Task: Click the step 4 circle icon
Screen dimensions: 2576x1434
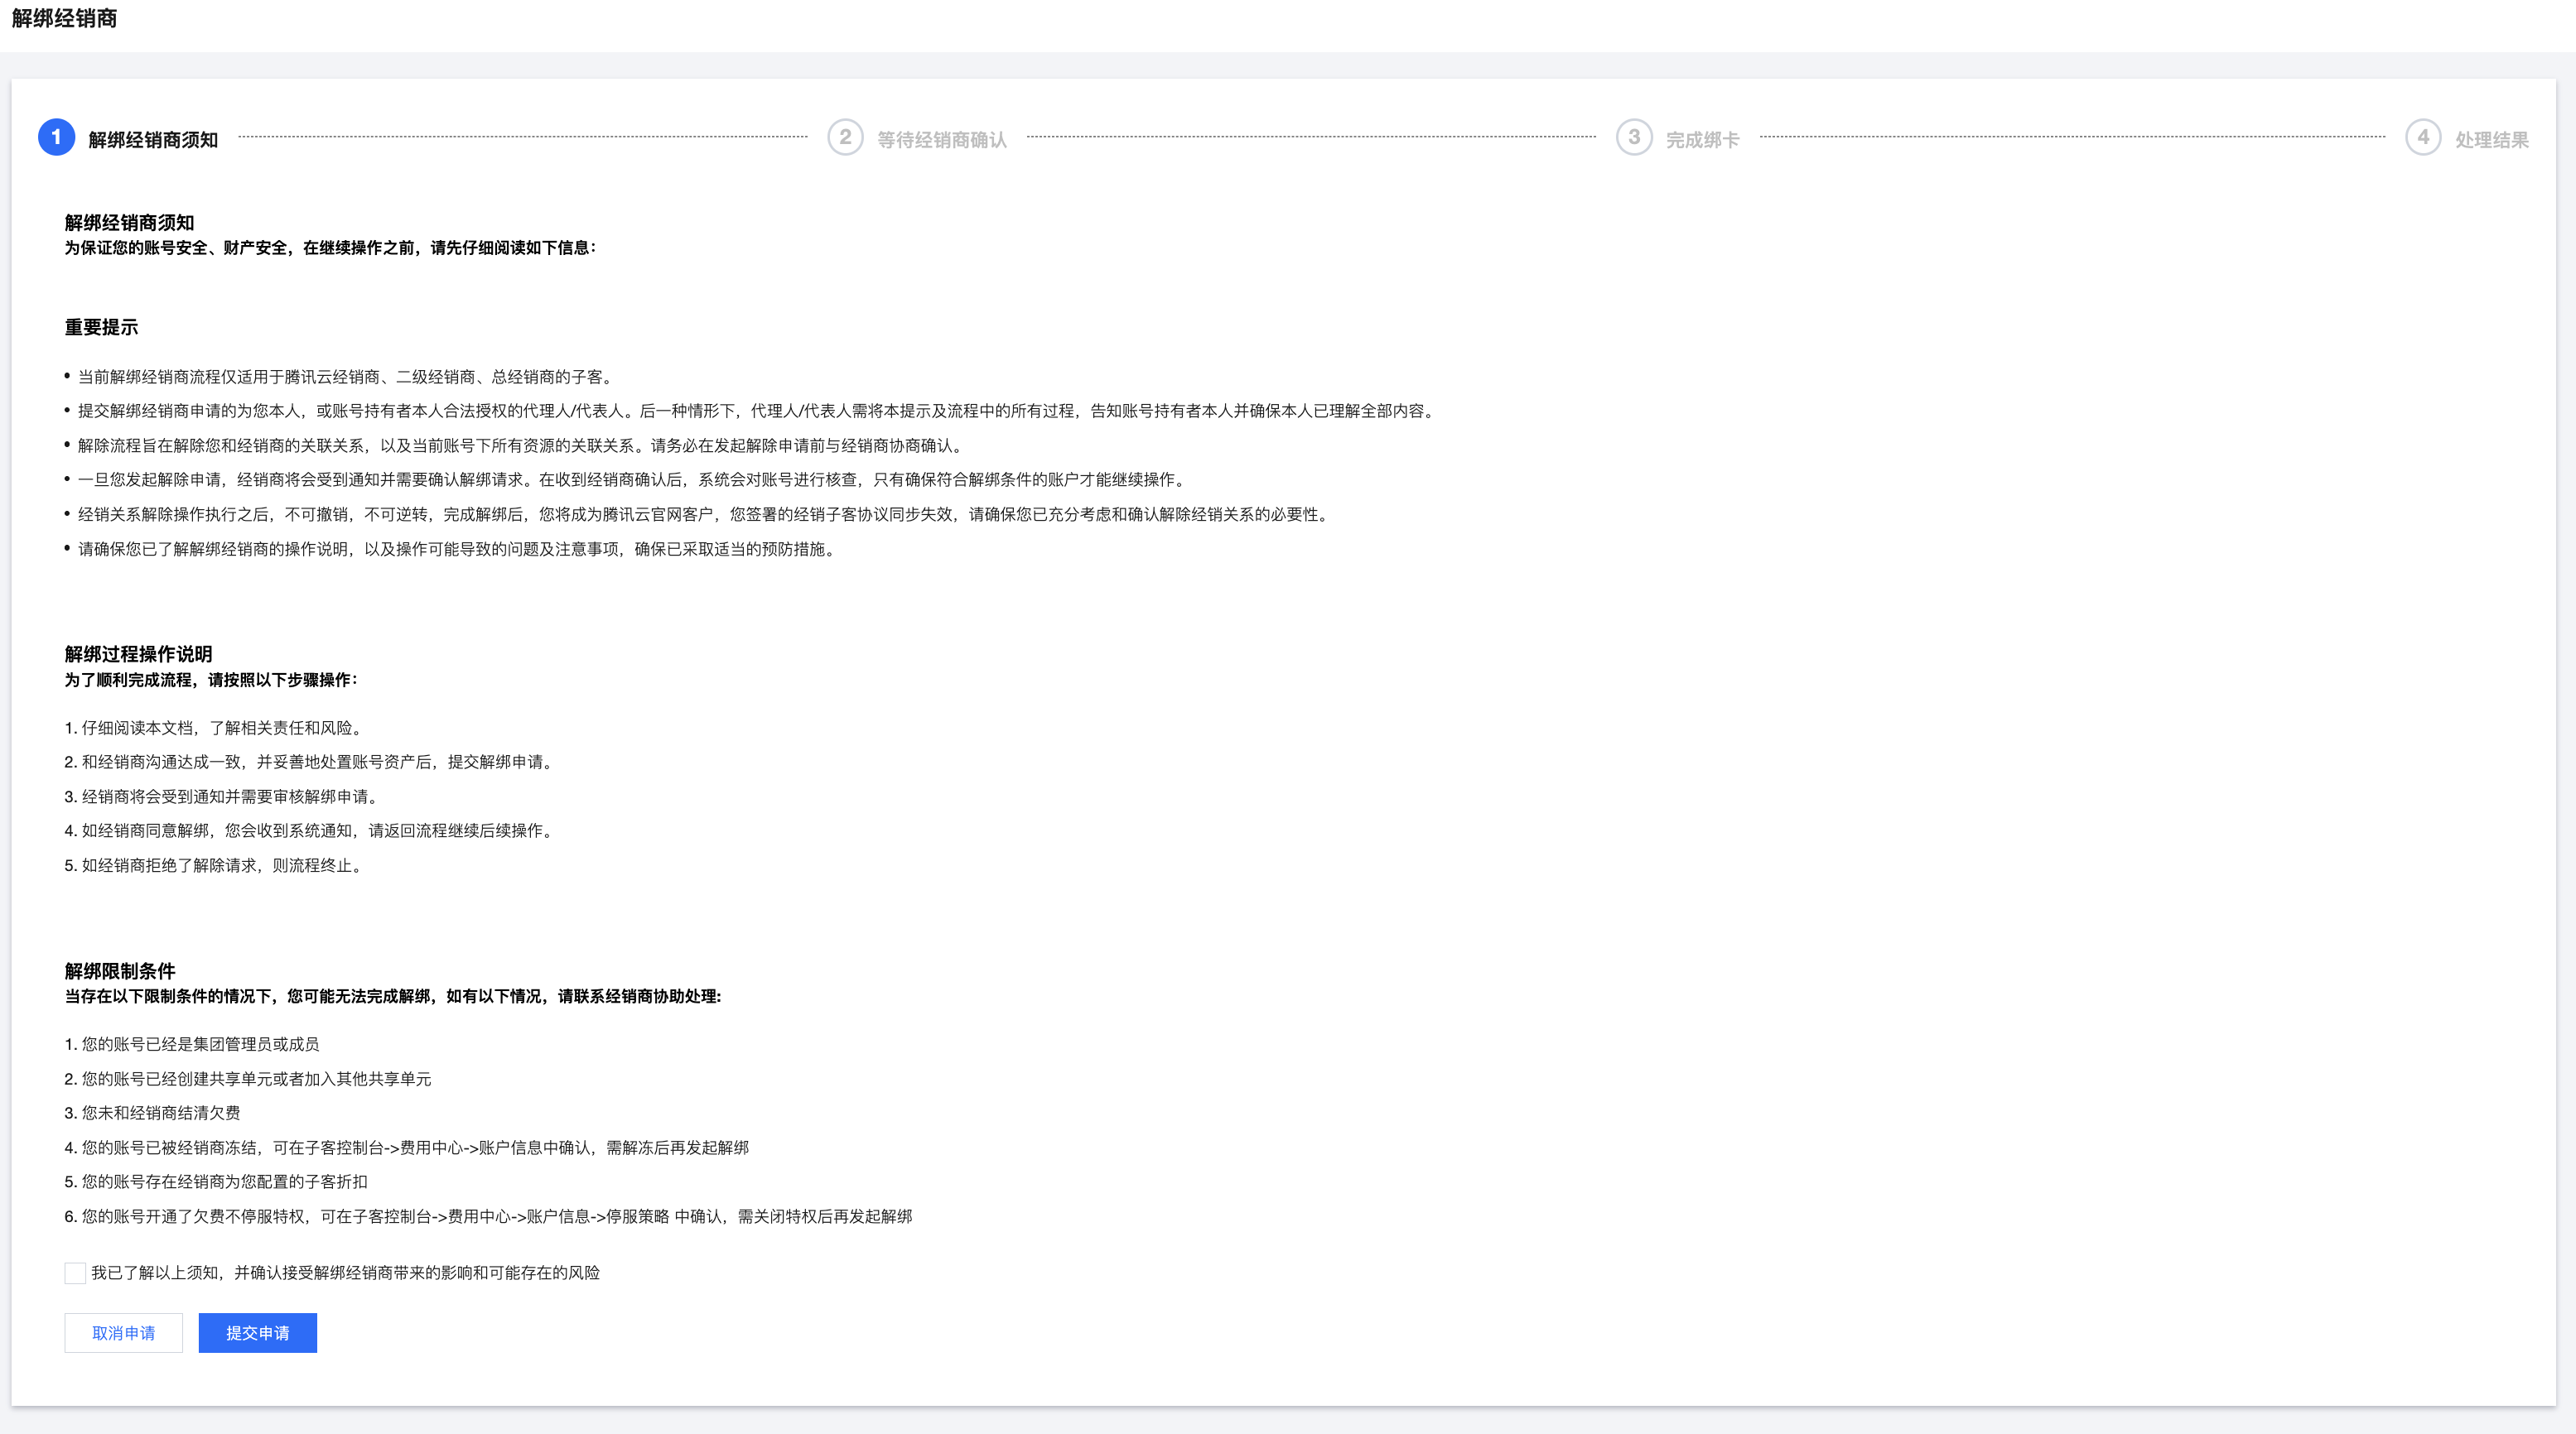Action: pos(2422,137)
